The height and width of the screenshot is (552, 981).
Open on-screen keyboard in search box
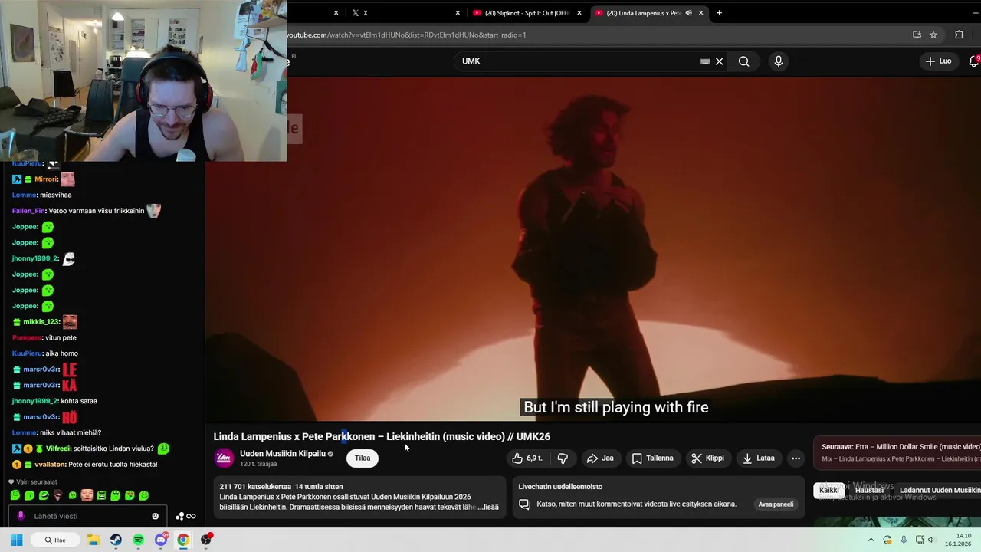tap(705, 61)
